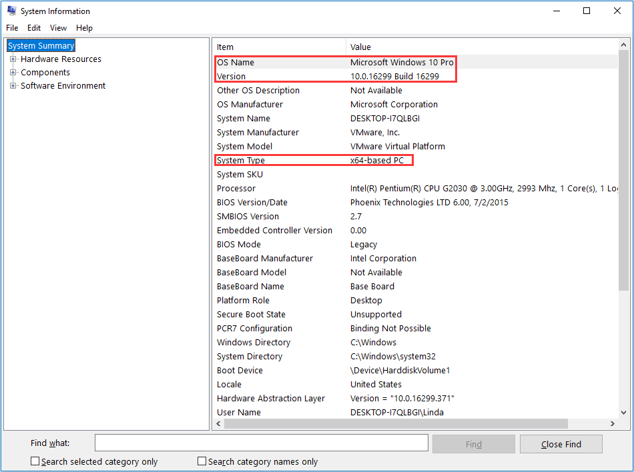Select the Version row label
Screen dimensions: 634x472
pos(232,76)
